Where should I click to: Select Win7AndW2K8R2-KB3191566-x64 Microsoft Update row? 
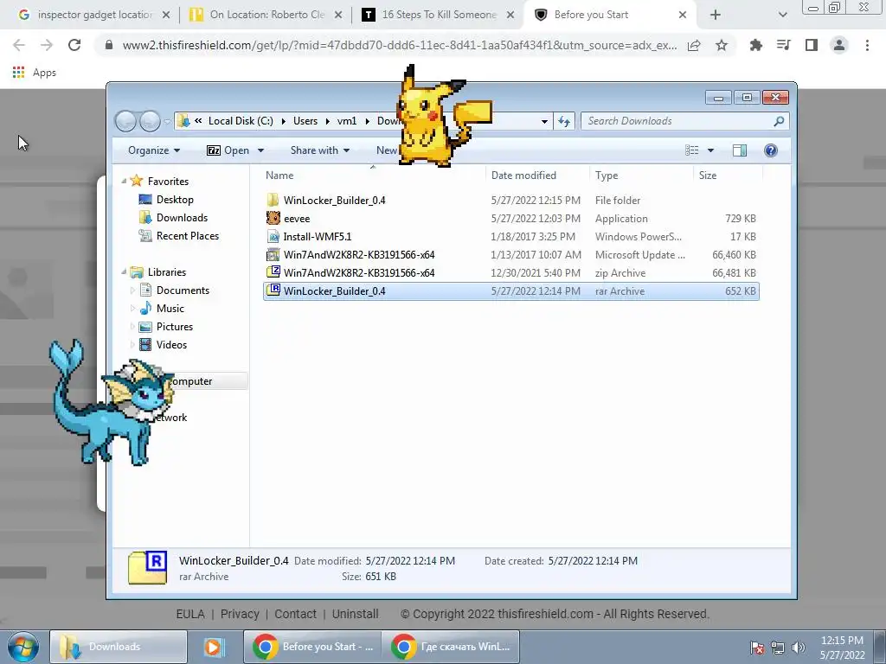pyautogui.click(x=510, y=255)
